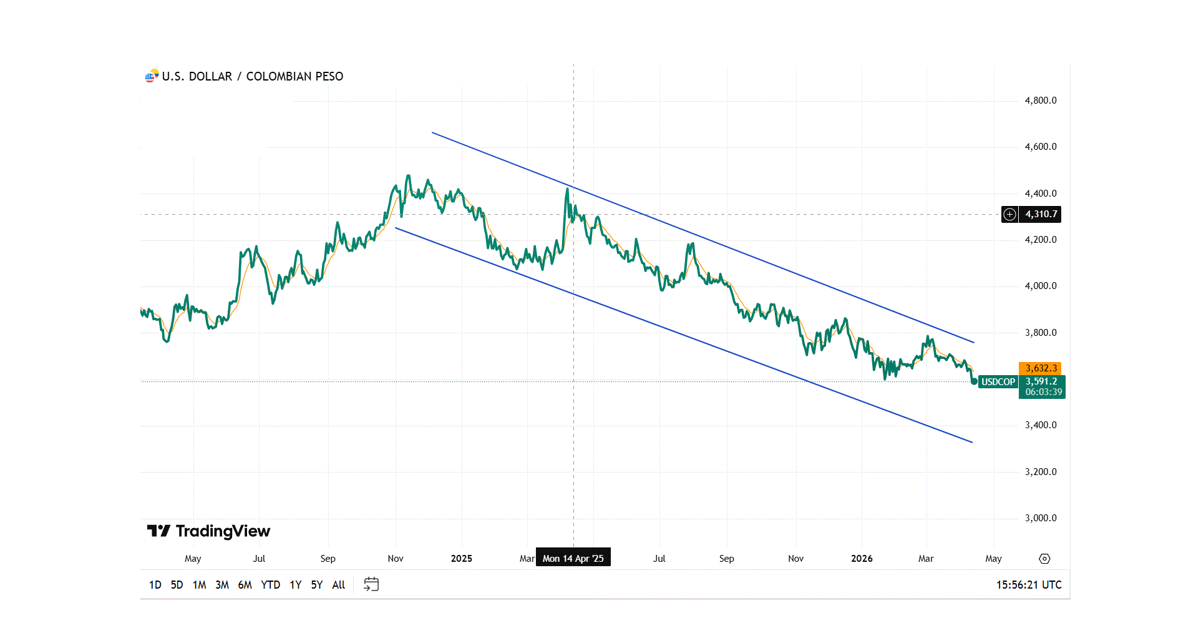Select the 5D time range
The width and height of the screenshot is (1196, 623).
(x=177, y=585)
